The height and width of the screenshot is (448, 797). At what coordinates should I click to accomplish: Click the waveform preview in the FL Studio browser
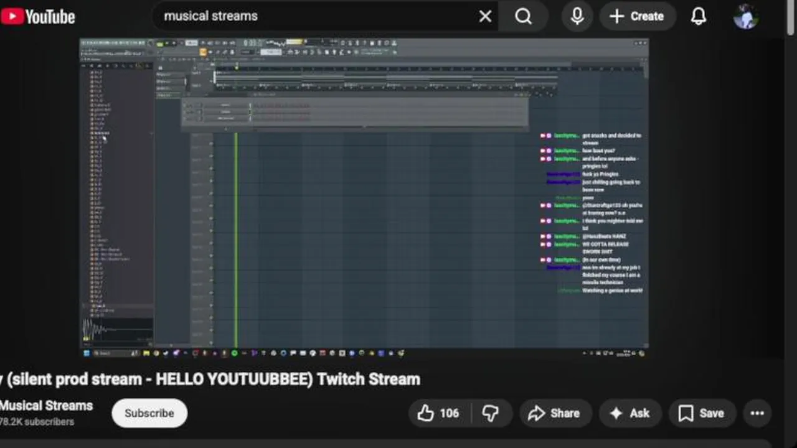[118, 329]
